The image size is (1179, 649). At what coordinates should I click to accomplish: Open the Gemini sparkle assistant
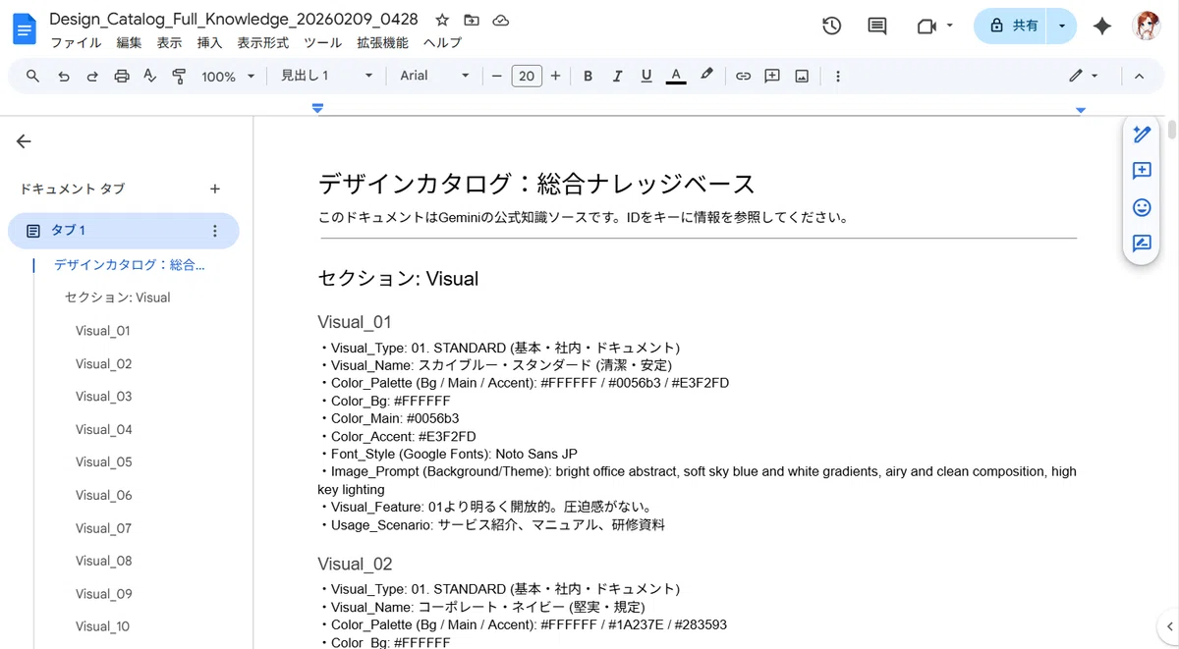click(1102, 27)
